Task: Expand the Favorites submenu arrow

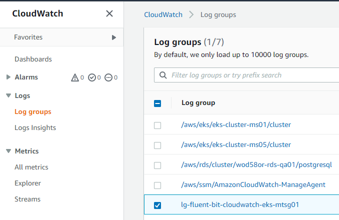Action: [x=114, y=37]
